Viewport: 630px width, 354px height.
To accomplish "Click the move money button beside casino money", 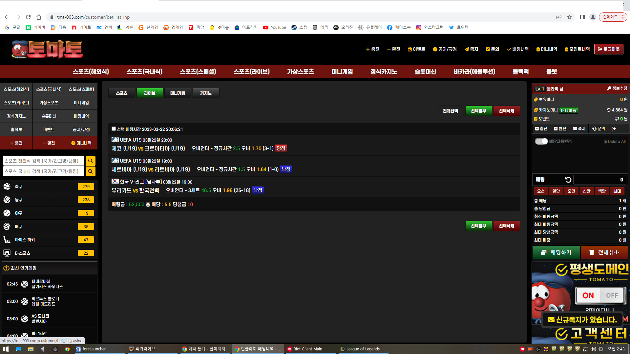I will 569,110.
